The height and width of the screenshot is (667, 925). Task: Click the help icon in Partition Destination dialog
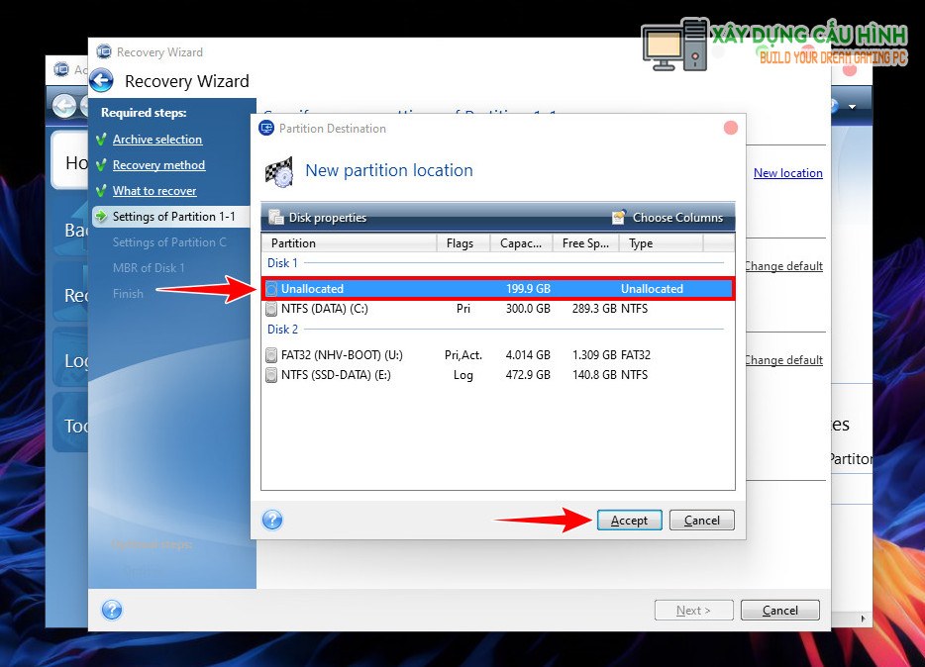click(x=272, y=521)
